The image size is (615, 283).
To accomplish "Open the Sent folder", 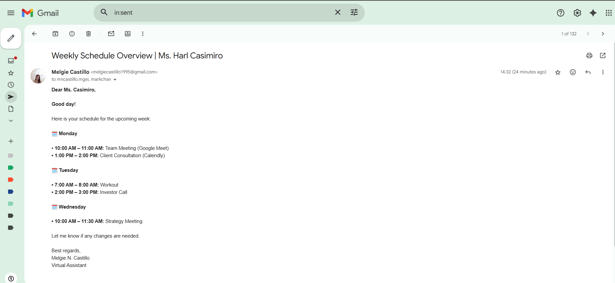I will coord(11,97).
